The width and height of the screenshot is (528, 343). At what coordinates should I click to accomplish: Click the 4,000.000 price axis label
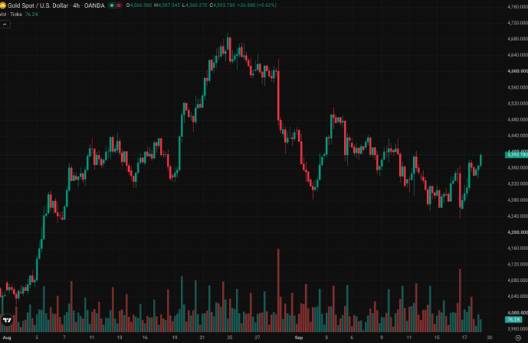click(x=517, y=313)
